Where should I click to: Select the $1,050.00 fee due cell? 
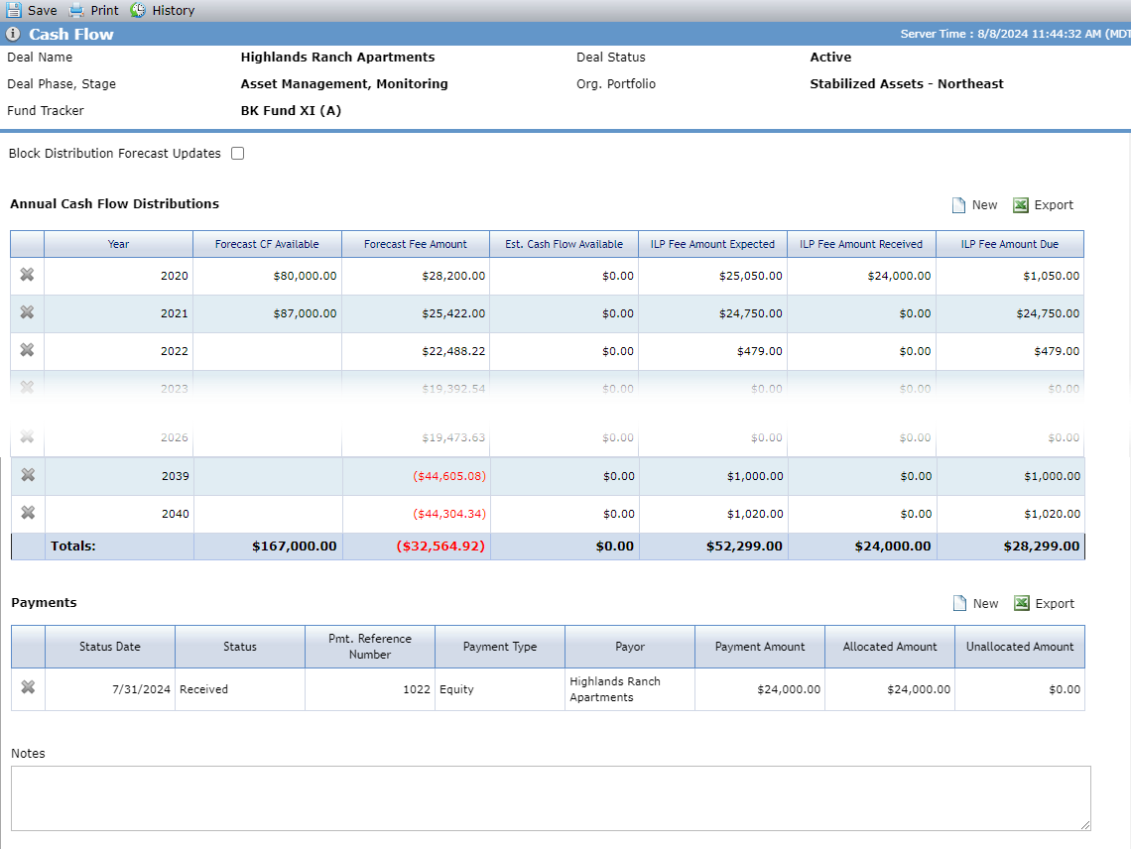(1010, 277)
